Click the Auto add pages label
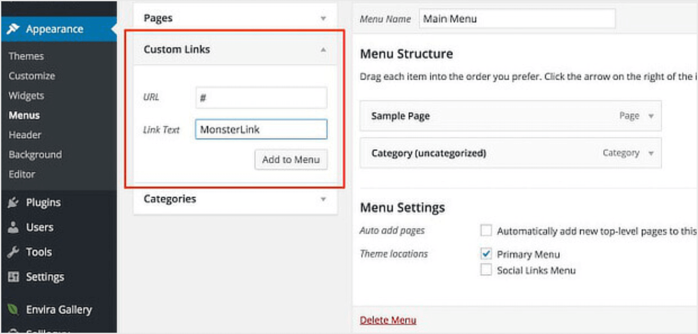Viewport: 698px width, 334px height. 392,231
